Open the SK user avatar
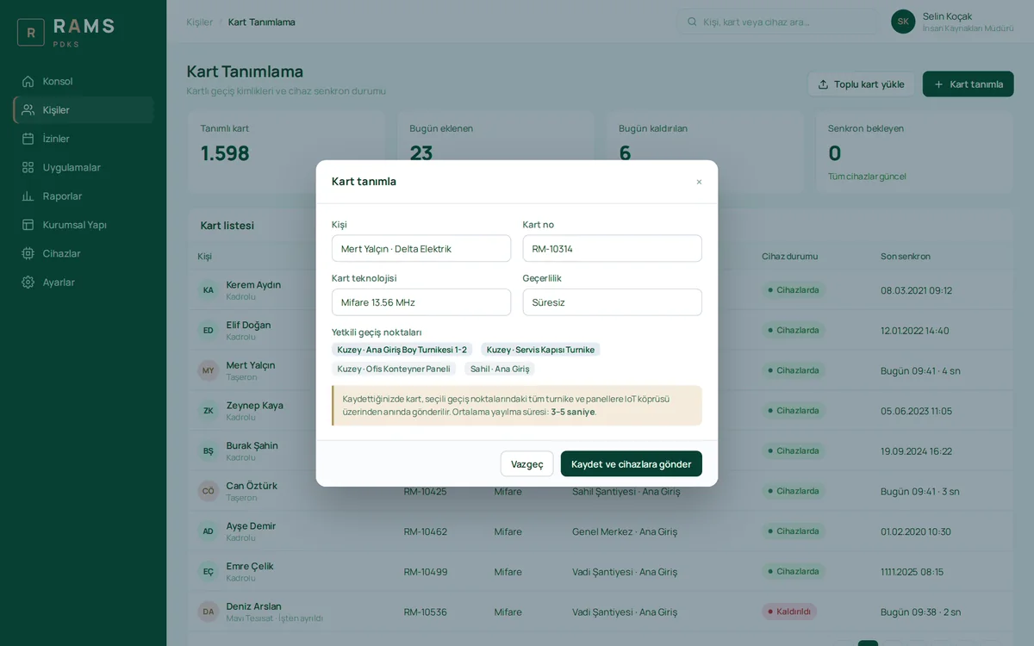This screenshot has width=1034, height=646. [x=903, y=22]
